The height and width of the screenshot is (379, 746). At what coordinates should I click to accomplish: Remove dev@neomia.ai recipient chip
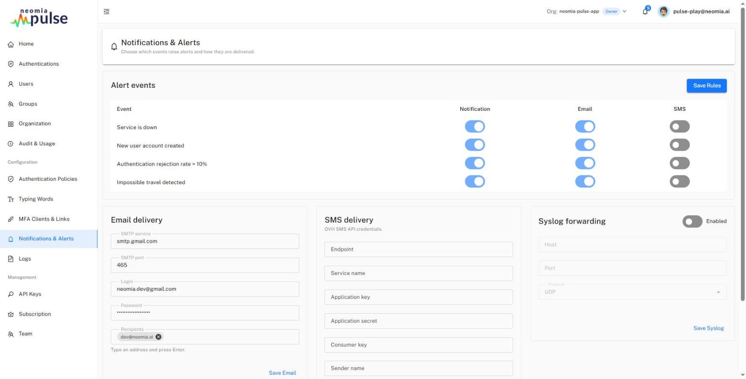pyautogui.click(x=159, y=337)
